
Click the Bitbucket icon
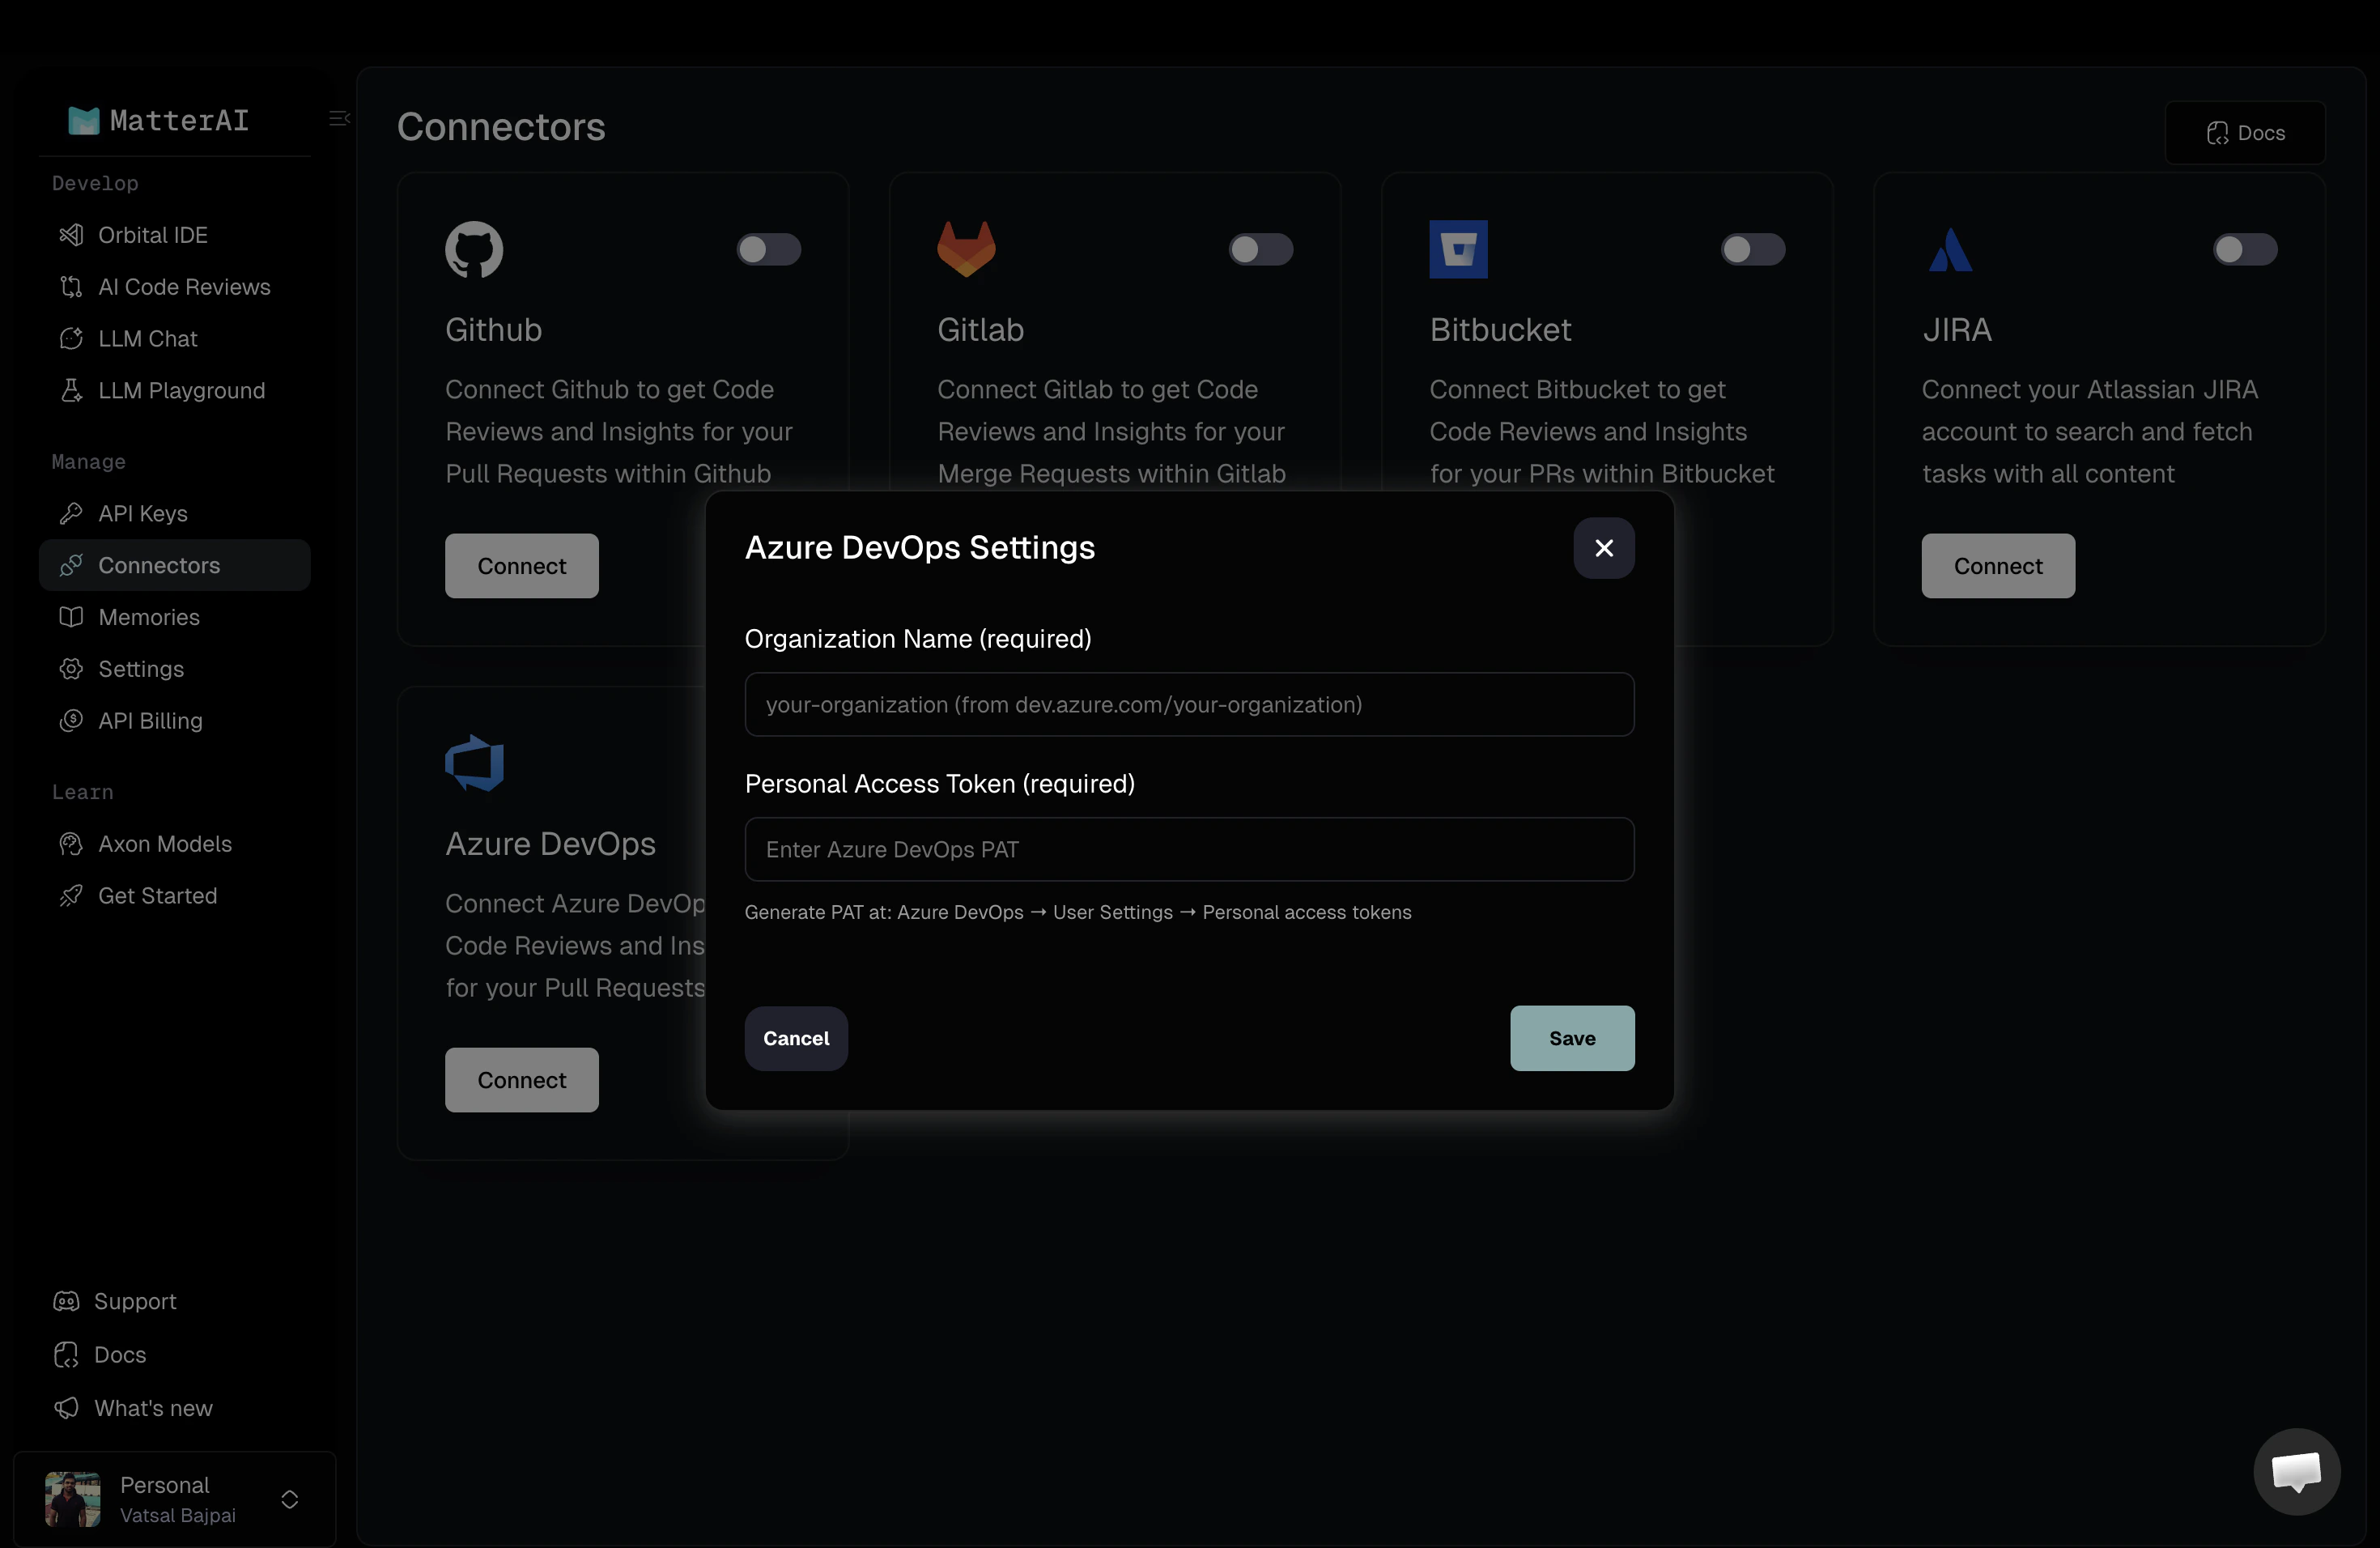1458,249
